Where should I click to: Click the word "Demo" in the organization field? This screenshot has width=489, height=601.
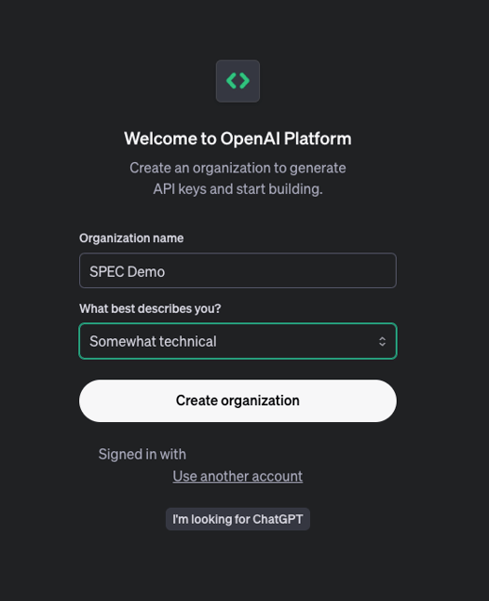pyautogui.click(x=146, y=272)
